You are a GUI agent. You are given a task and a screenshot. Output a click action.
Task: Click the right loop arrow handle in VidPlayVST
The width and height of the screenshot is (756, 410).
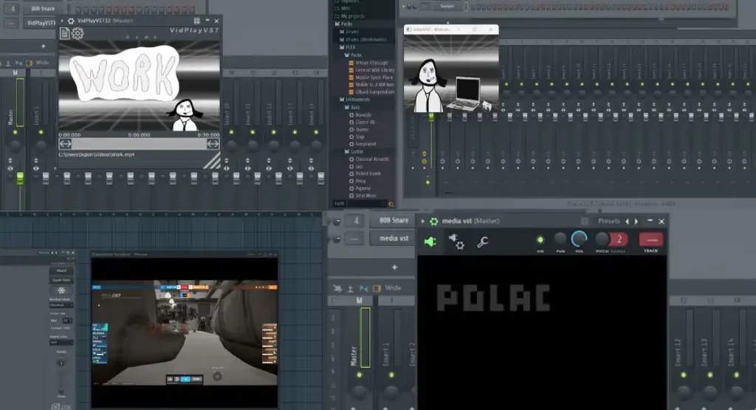pyautogui.click(x=213, y=144)
